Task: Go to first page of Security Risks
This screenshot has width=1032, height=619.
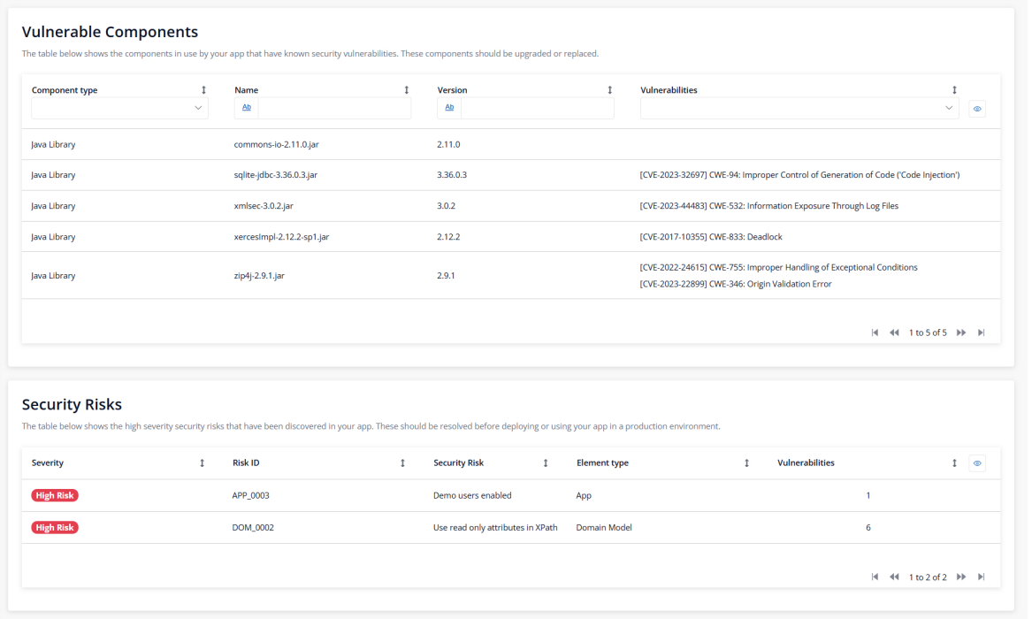Action: [x=875, y=577]
